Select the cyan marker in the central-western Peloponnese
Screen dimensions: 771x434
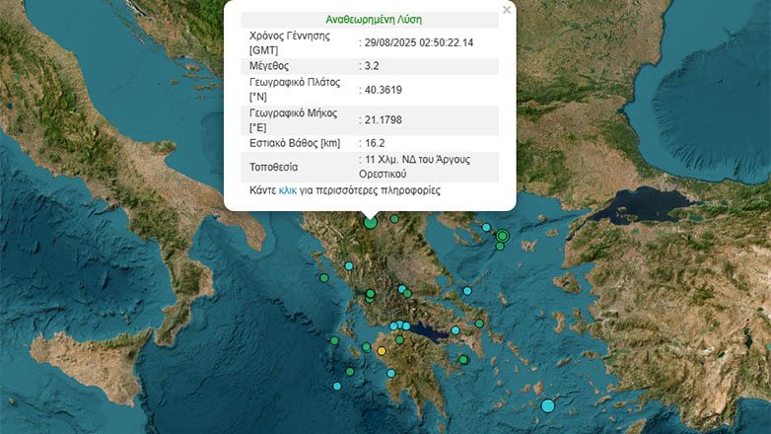[x=390, y=374]
